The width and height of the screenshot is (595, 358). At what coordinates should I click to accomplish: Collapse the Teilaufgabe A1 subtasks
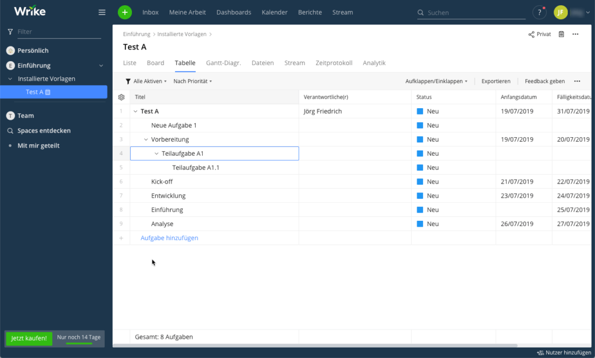click(x=156, y=153)
